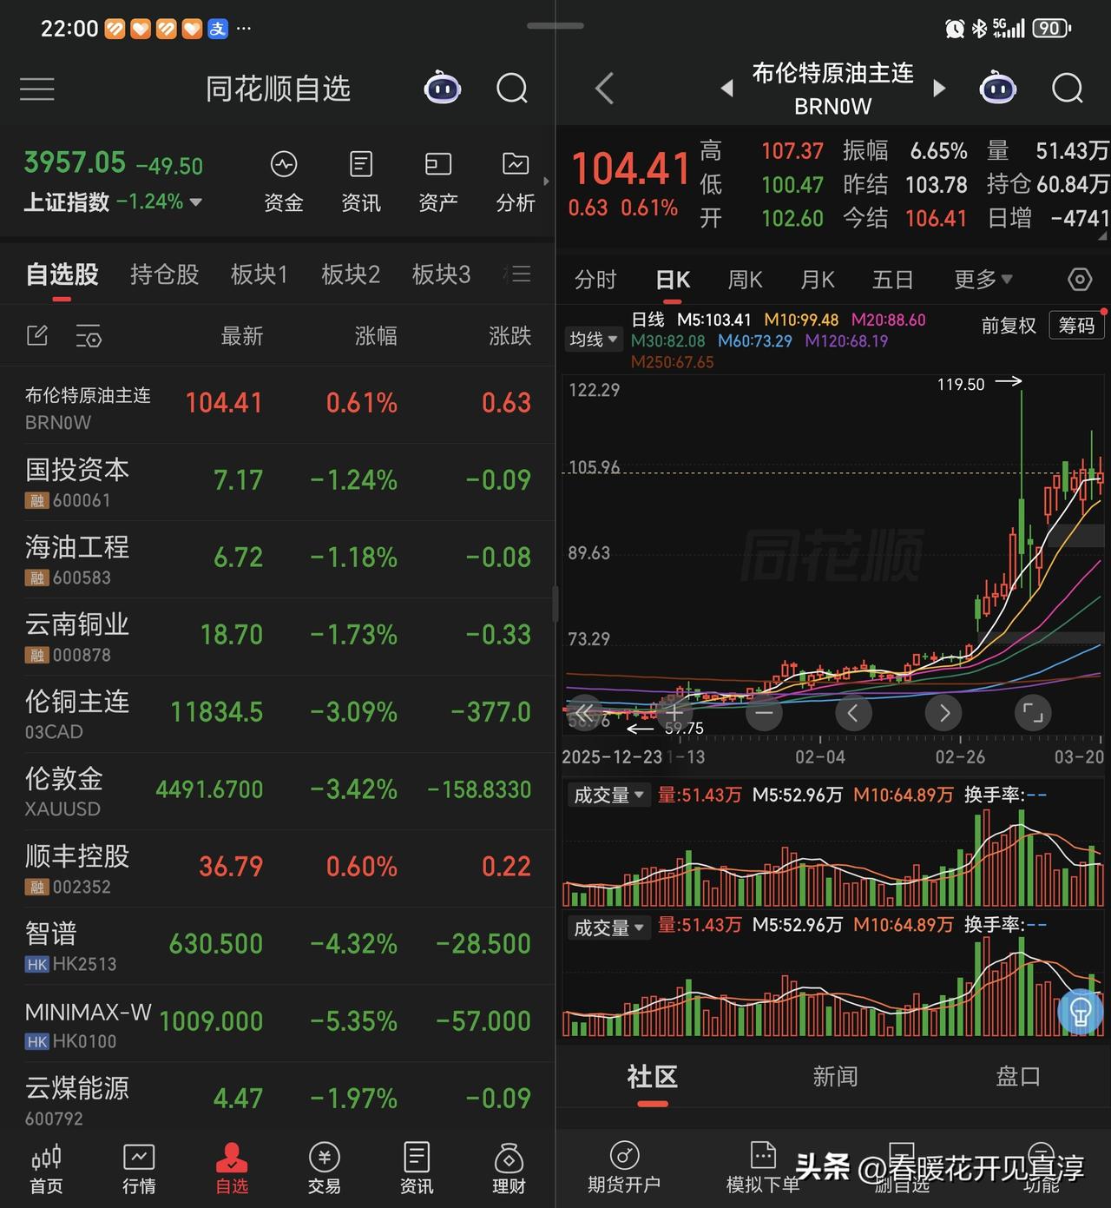The image size is (1111, 1208).
Task: Sort the watchlist by 涨跌 column
Action: point(509,336)
